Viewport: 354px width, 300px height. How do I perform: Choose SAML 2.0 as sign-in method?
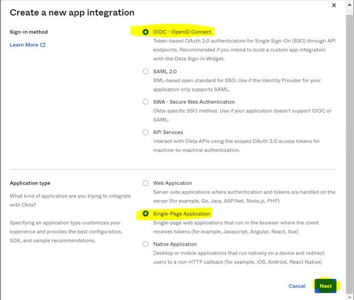(x=146, y=71)
